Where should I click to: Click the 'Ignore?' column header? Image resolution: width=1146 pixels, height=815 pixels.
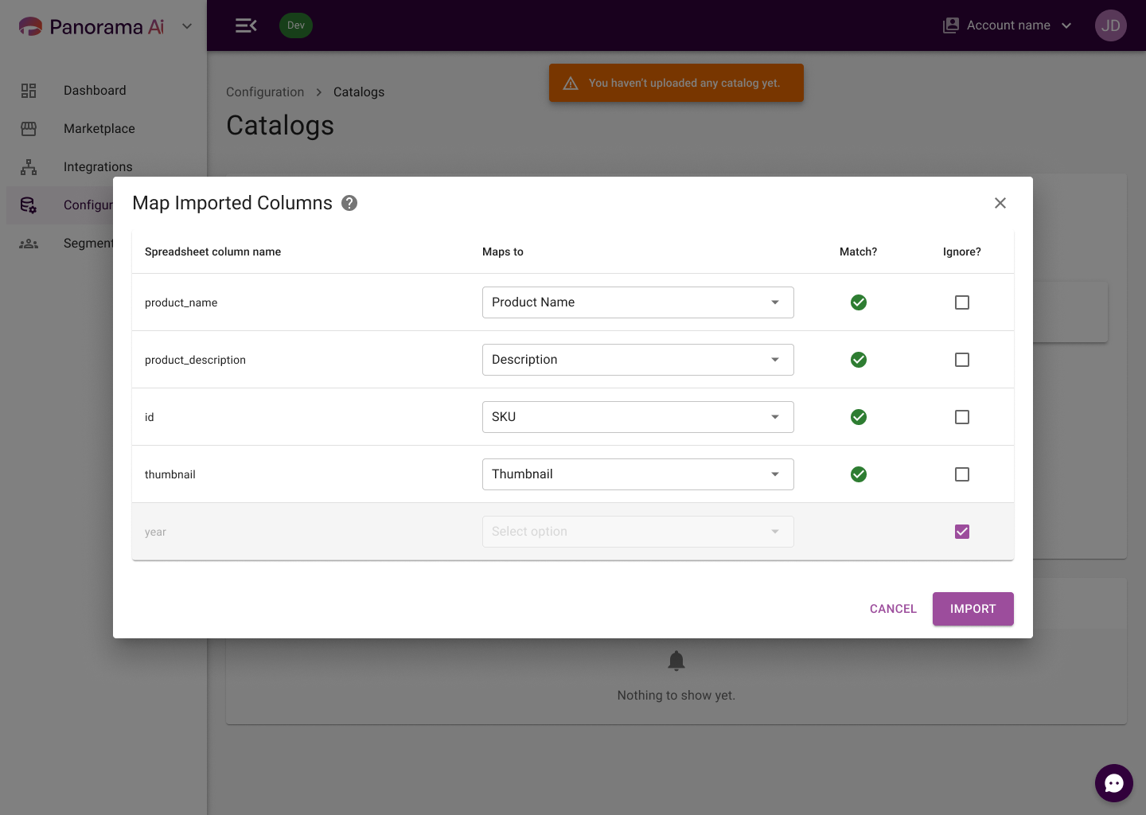click(962, 252)
